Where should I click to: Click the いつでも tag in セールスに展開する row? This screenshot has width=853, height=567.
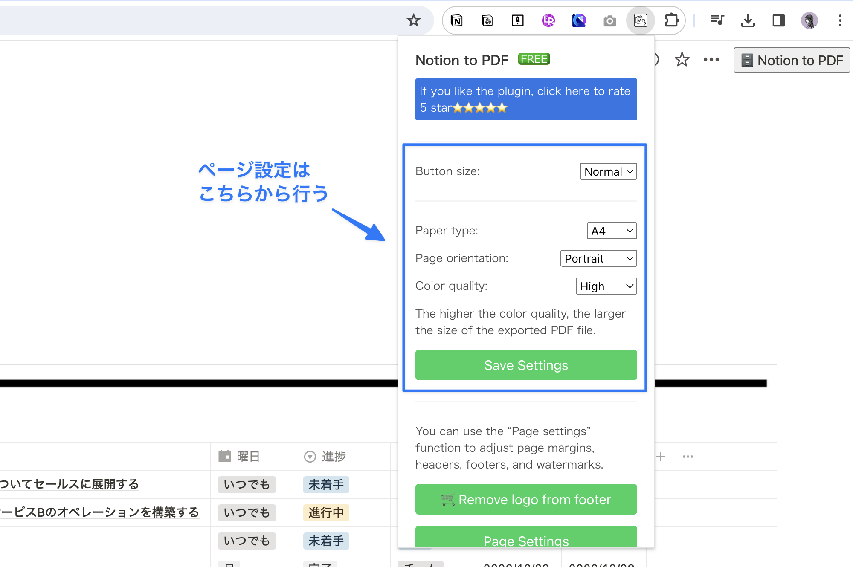tap(247, 484)
